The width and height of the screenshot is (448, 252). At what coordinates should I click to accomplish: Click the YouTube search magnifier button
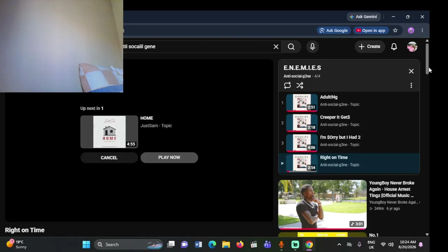coord(291,47)
